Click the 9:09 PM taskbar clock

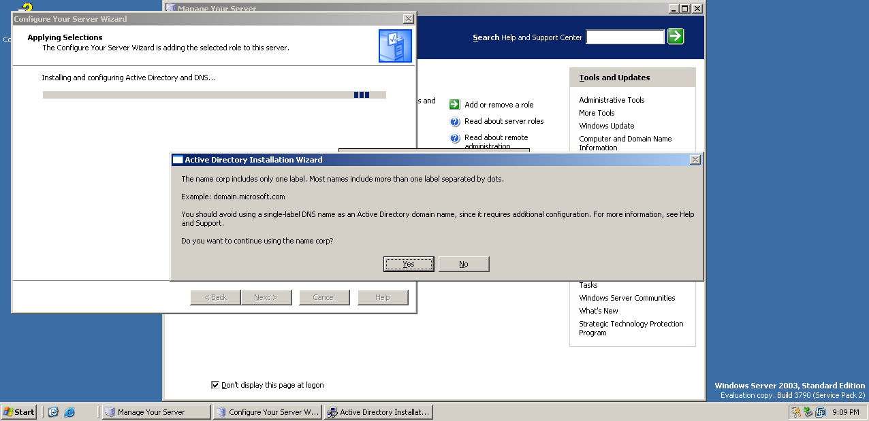(846, 412)
